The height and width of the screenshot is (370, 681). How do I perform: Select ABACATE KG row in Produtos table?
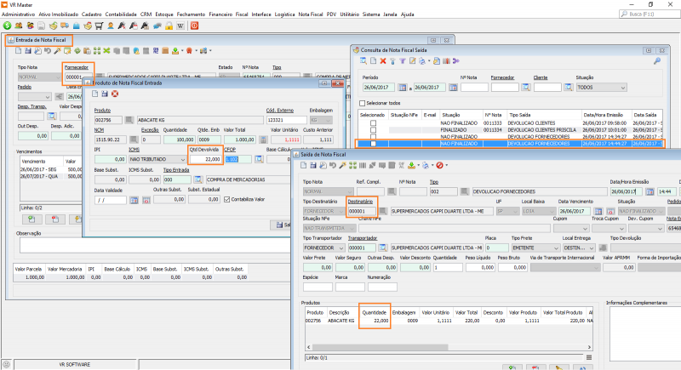(449, 321)
